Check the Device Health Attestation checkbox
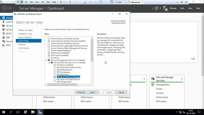 click(49, 50)
